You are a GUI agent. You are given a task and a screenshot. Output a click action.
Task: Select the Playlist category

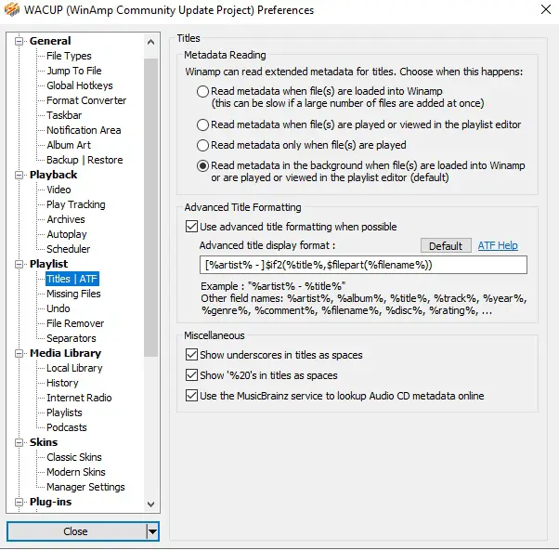(x=49, y=264)
